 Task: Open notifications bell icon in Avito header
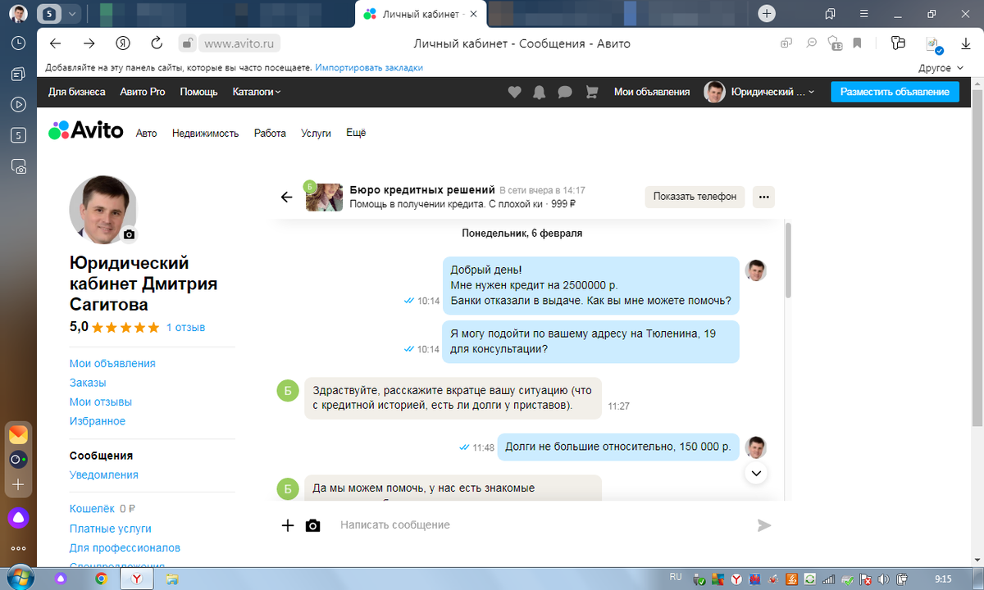539,93
